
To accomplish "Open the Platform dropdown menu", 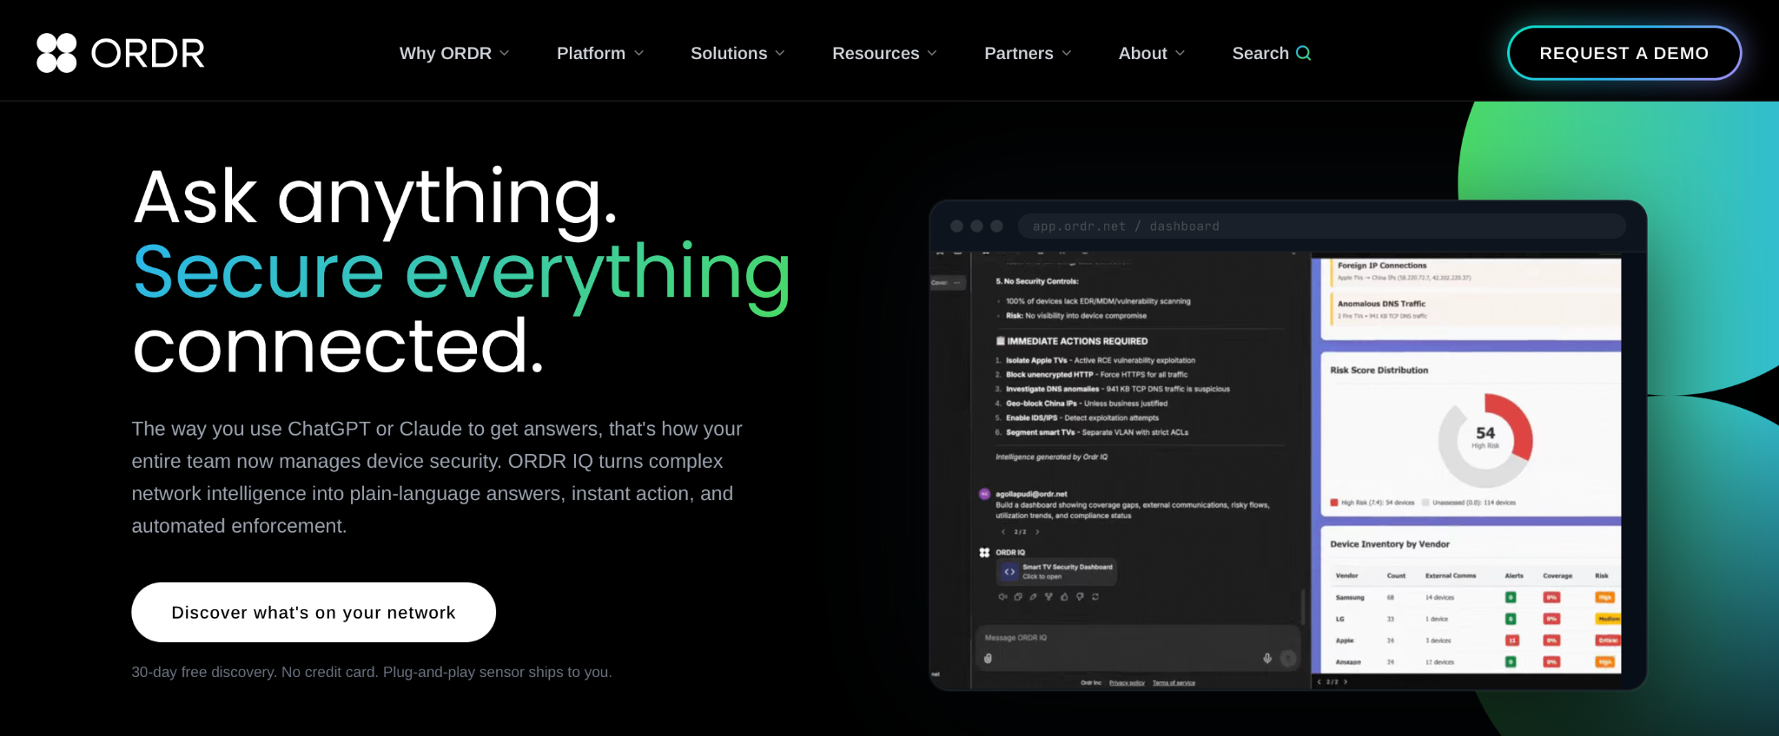I will coord(600,53).
